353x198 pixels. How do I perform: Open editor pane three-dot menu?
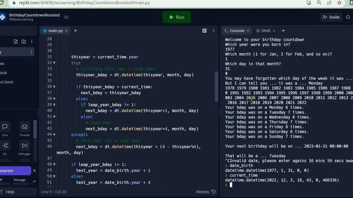coord(213,31)
